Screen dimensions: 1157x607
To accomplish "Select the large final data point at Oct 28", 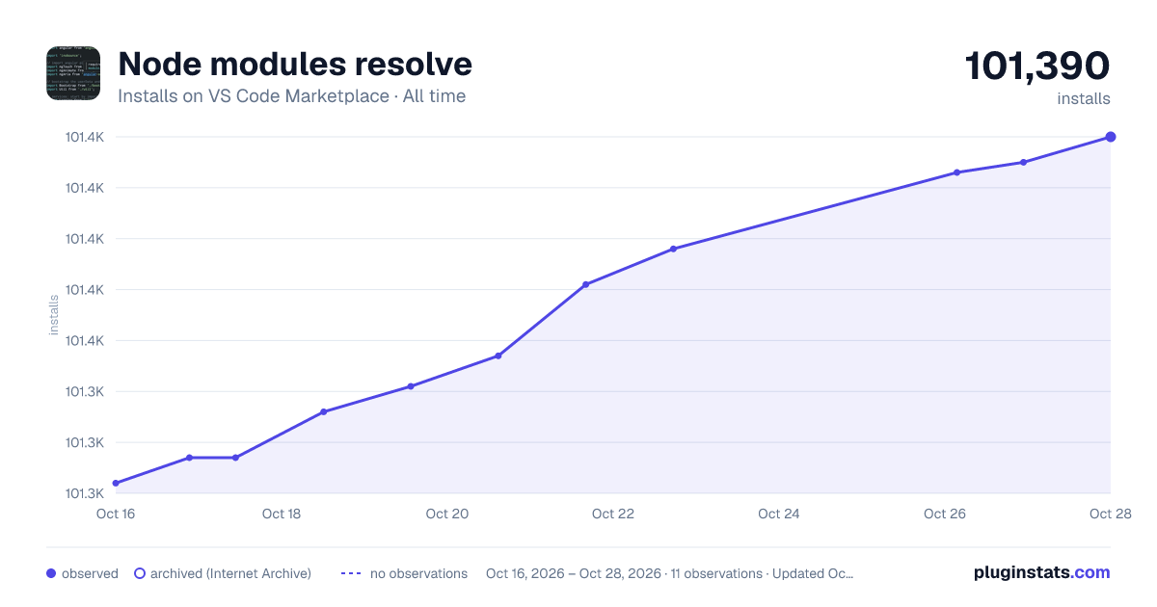I will coord(1111,137).
